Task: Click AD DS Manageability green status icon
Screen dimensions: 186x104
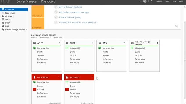Action: pyautogui.click(x=34, y=48)
